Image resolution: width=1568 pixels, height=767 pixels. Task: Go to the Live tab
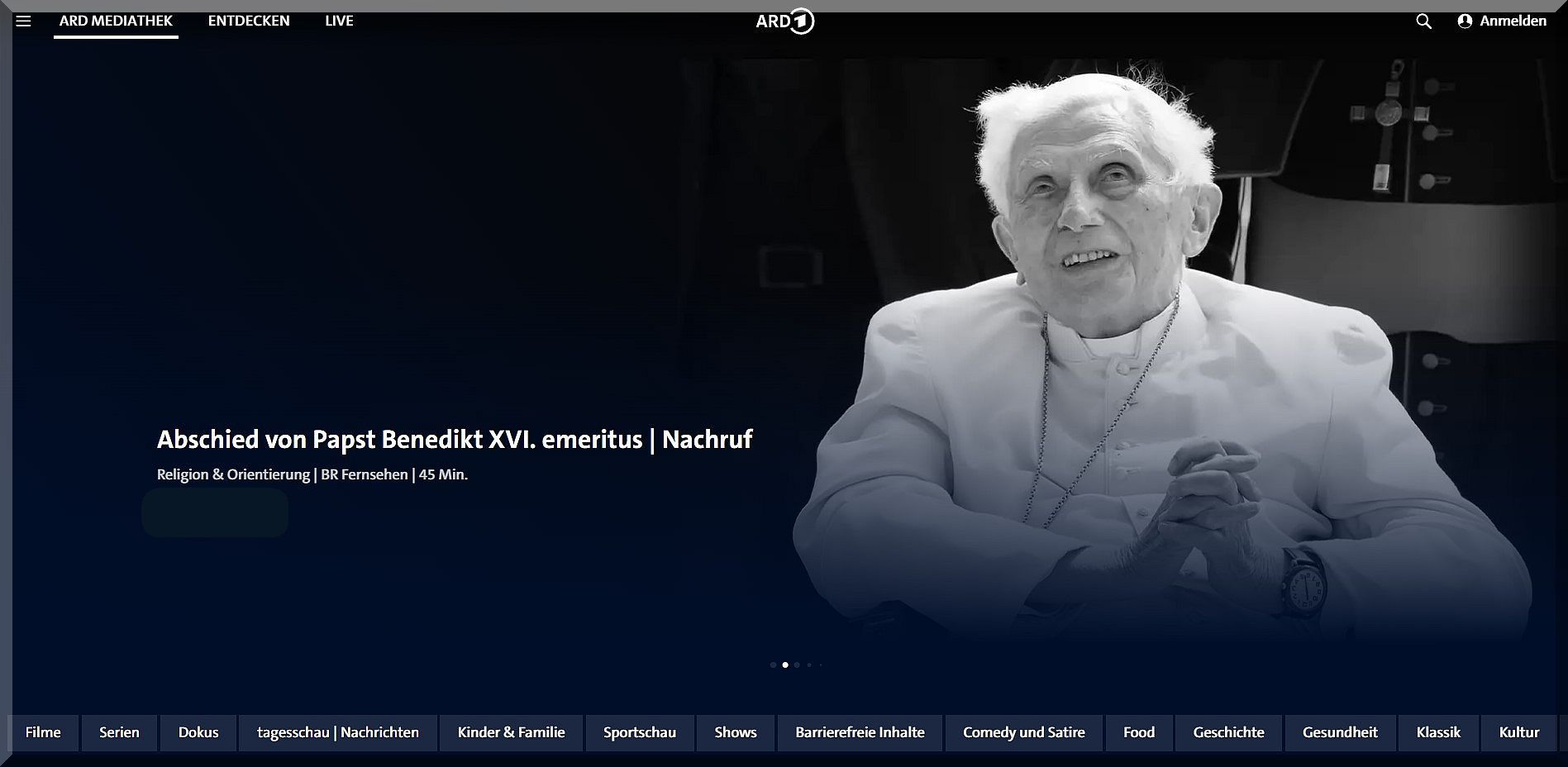click(339, 21)
